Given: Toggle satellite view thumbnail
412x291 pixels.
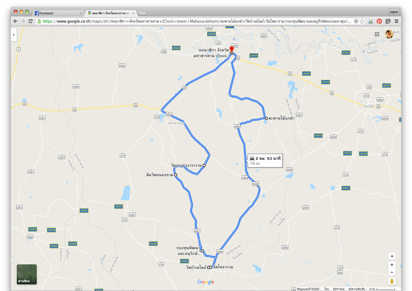Looking at the screenshot, I should (x=27, y=274).
